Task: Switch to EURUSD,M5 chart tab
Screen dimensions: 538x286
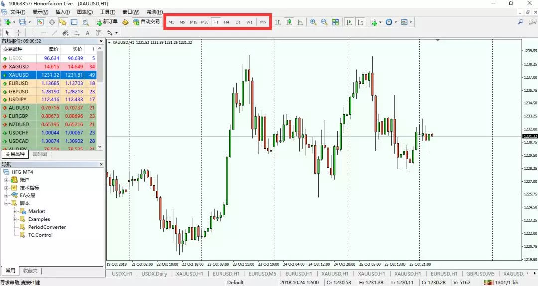Action: (263, 274)
